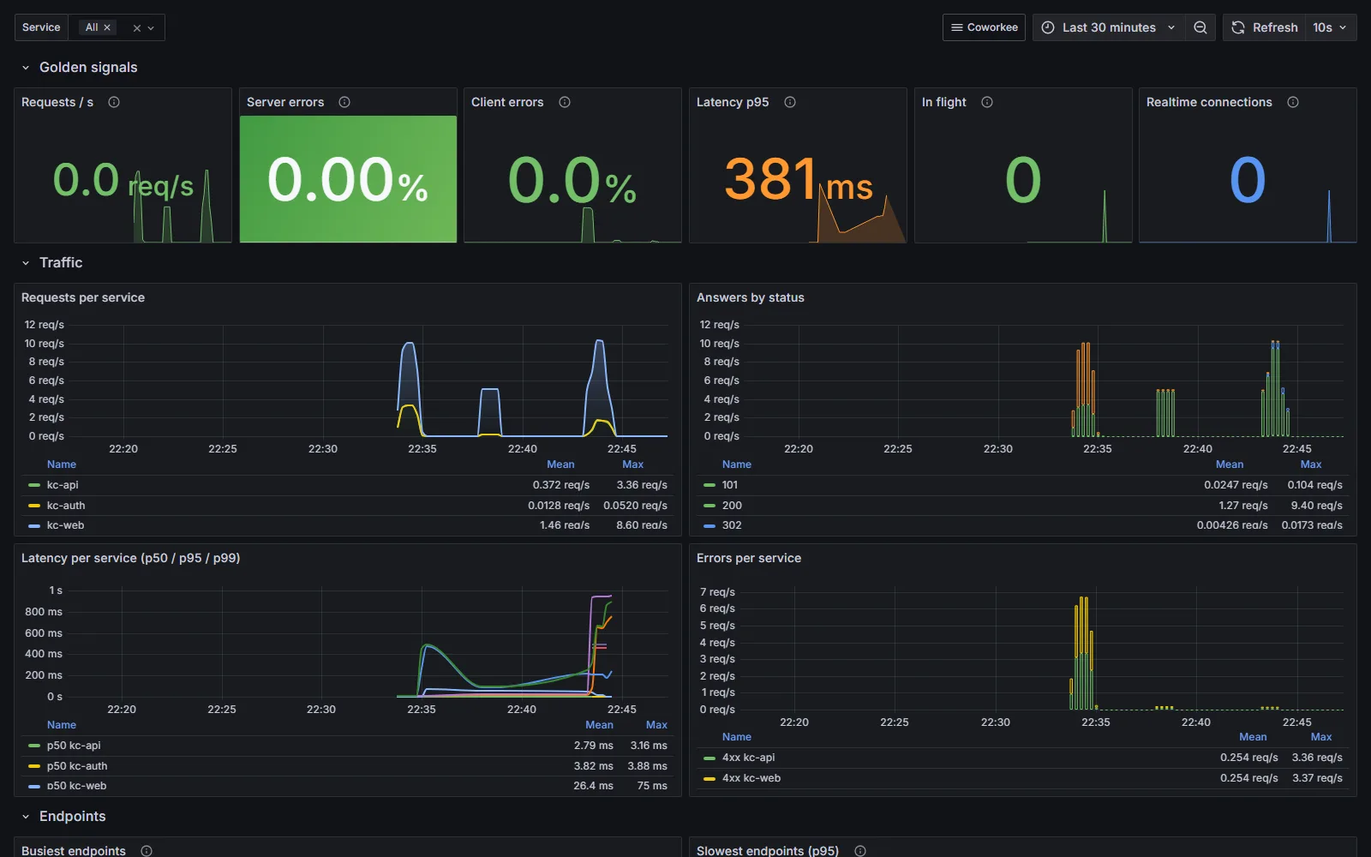Image resolution: width=1371 pixels, height=857 pixels.
Task: Open color picker for p50 kc-web swatch
Action: click(x=34, y=786)
